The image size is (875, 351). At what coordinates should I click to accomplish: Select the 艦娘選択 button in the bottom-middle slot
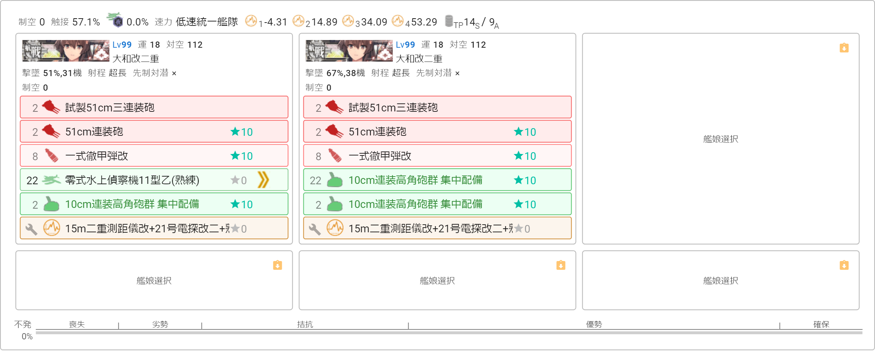437,281
